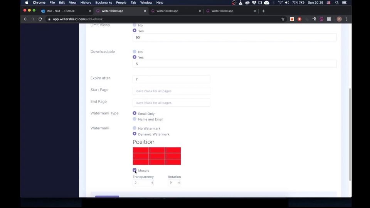Viewport: 370px width, 208px height.
Task: Click the End Page input field
Action: 171,102
